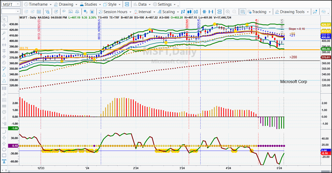Click the grouped studies icon with three circles
This screenshot has width=332, height=173.
click(77, 12)
